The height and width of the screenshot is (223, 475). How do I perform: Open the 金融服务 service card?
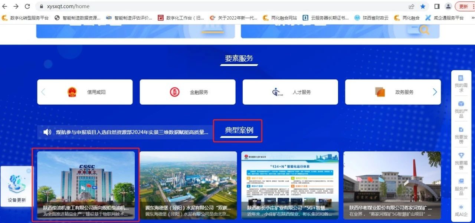tap(187, 92)
